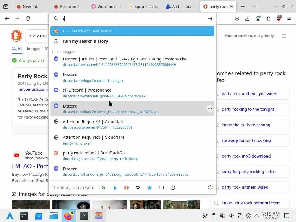
Task: Reload the current page
Action: [28, 18]
